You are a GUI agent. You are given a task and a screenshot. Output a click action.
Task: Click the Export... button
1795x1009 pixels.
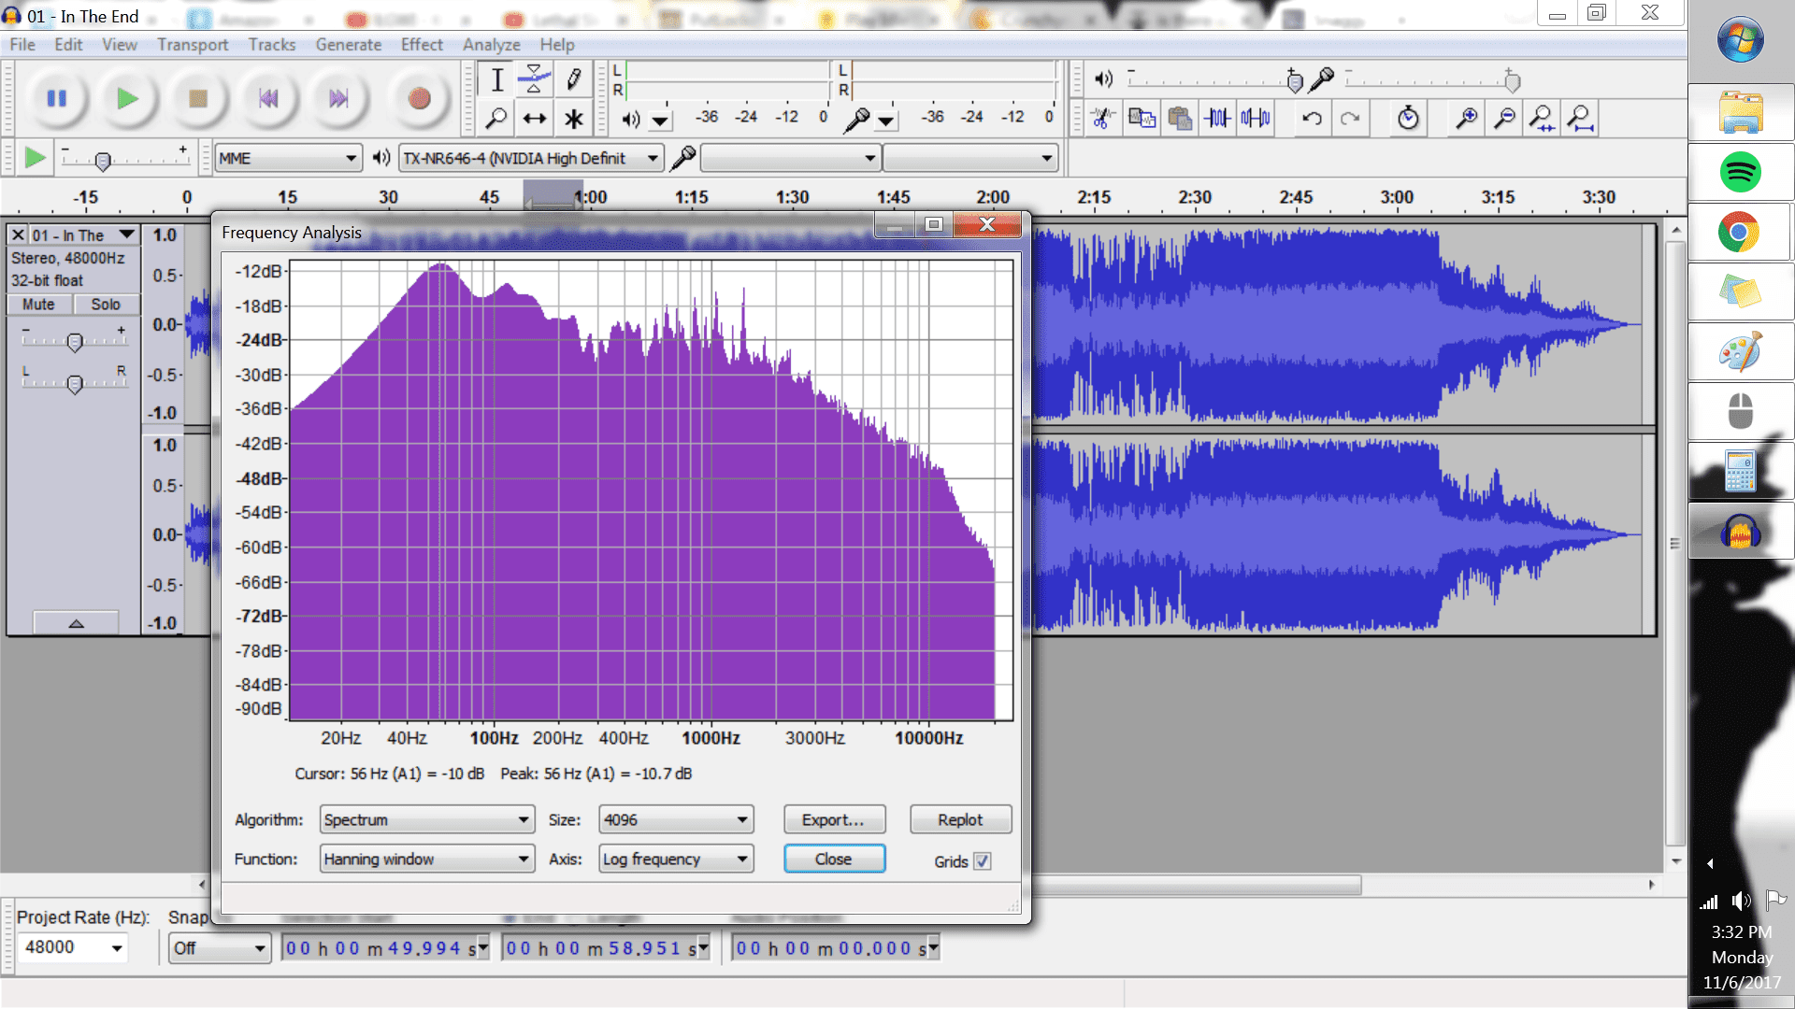click(x=834, y=819)
